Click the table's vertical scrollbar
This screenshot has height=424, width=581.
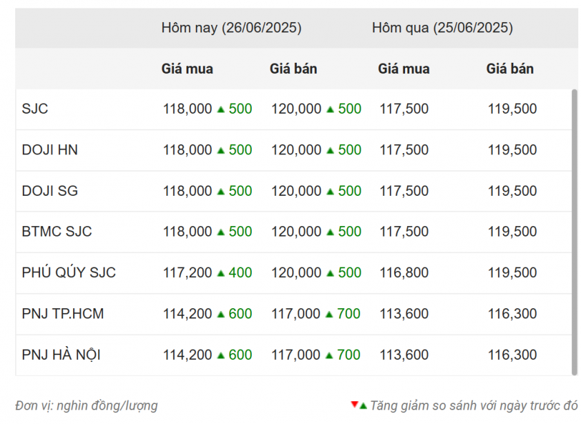[x=575, y=232]
